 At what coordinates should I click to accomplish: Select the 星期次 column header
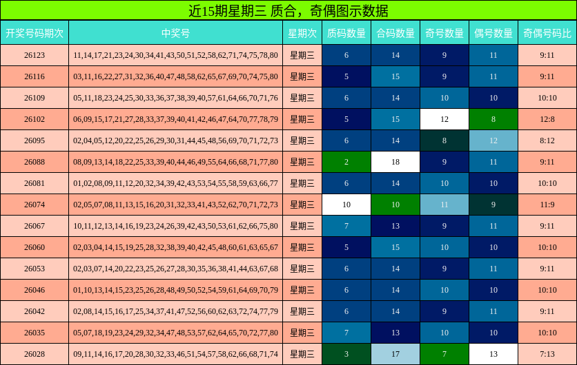click(x=302, y=33)
